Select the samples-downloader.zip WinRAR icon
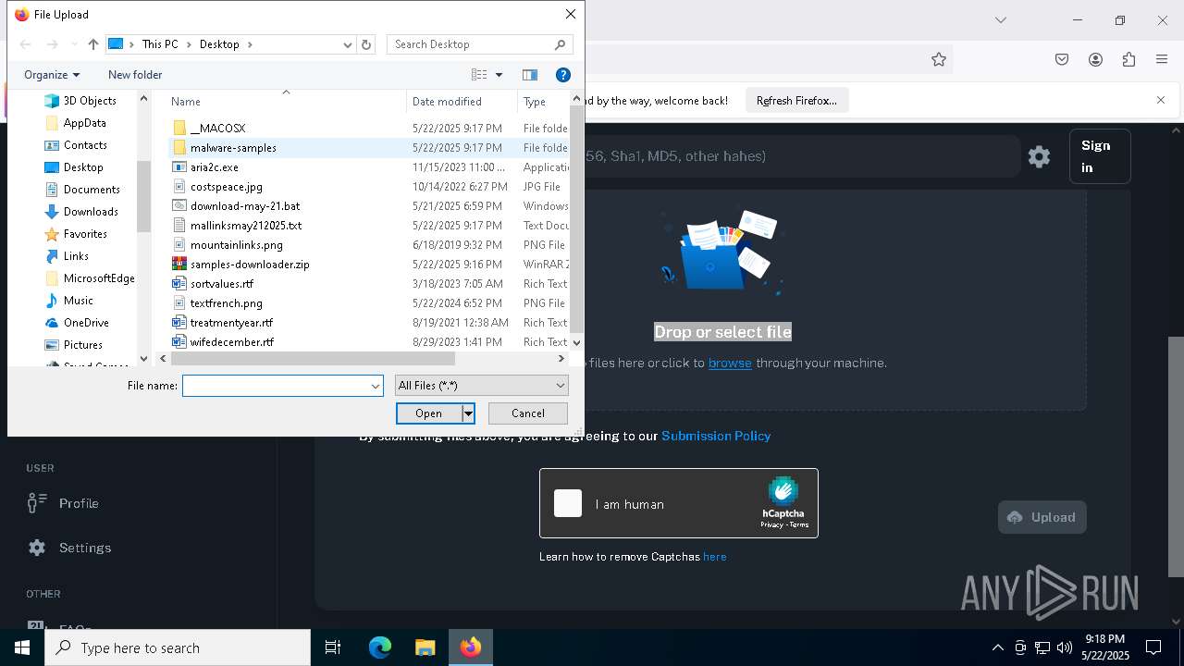This screenshot has height=666, width=1184. [x=179, y=265]
